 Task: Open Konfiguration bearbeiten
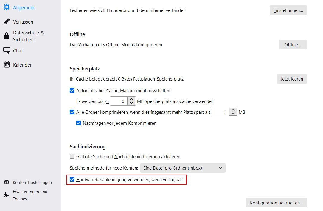coord(276,203)
